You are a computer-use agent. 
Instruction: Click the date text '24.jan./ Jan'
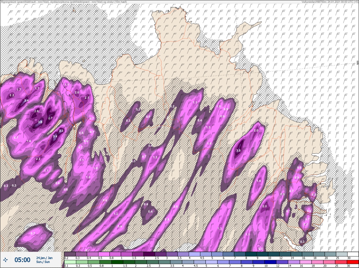coord(44,258)
